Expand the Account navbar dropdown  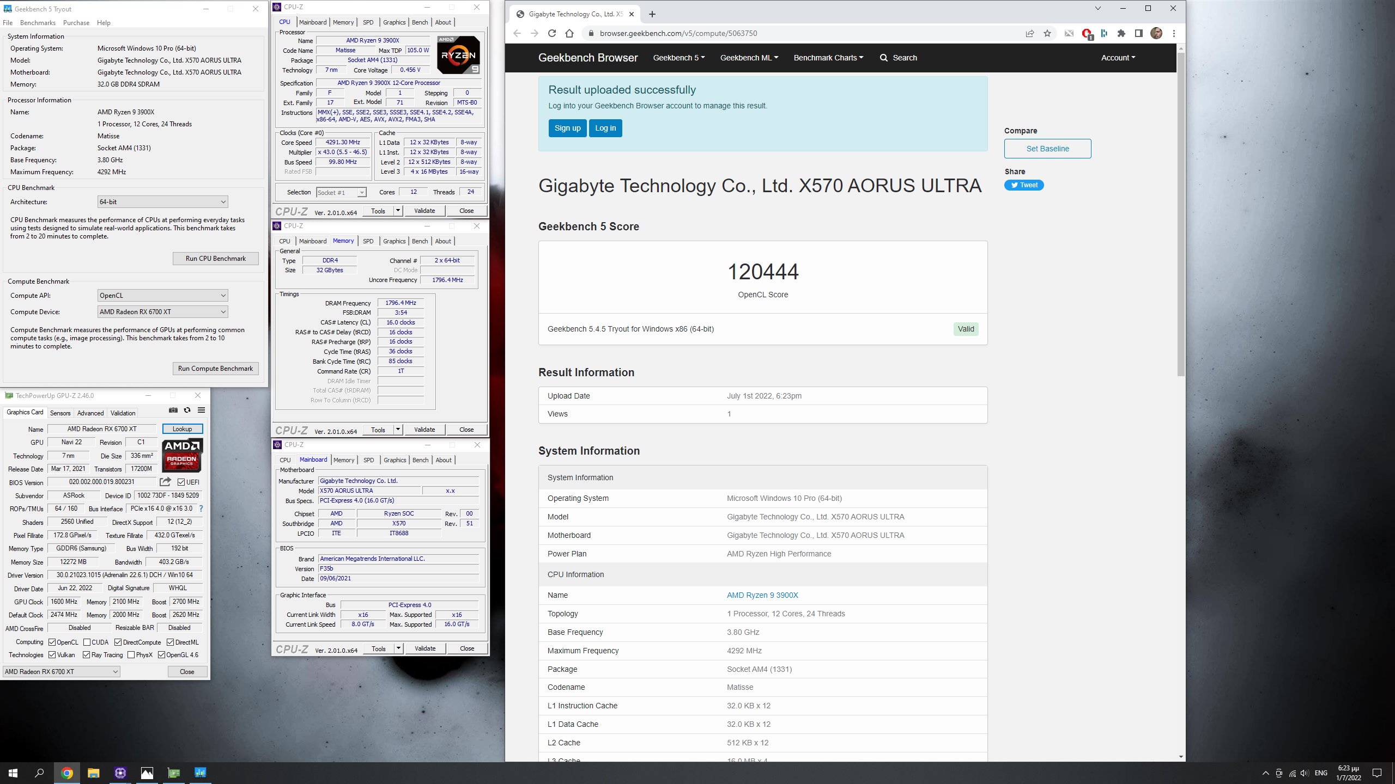[1118, 58]
